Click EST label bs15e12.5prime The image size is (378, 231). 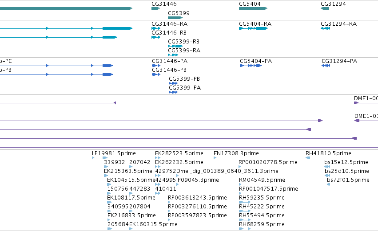pyautogui.click(x=346, y=162)
